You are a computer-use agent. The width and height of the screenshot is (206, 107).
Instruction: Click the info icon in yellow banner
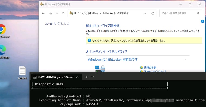pos(89,40)
